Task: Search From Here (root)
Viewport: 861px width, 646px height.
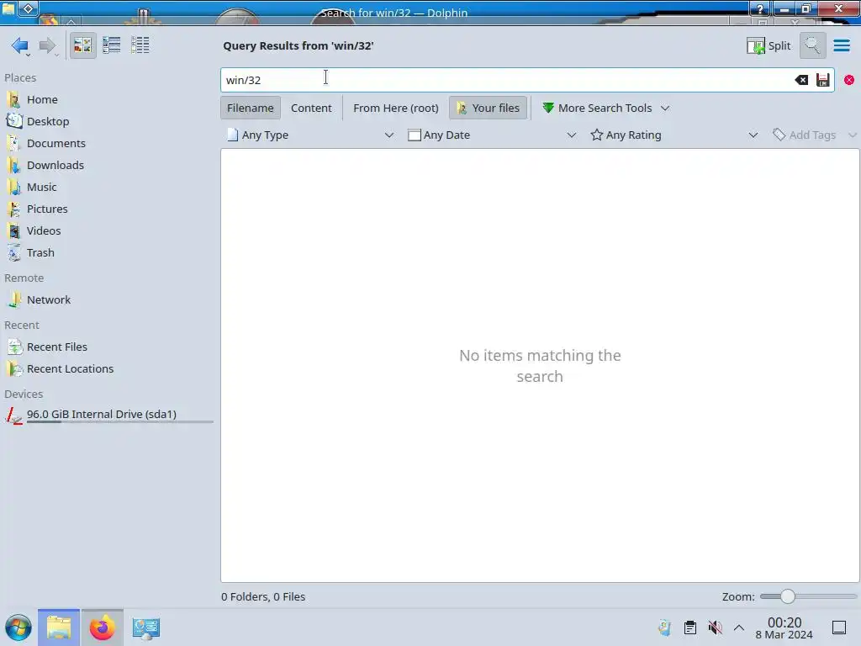Action: coord(396,108)
